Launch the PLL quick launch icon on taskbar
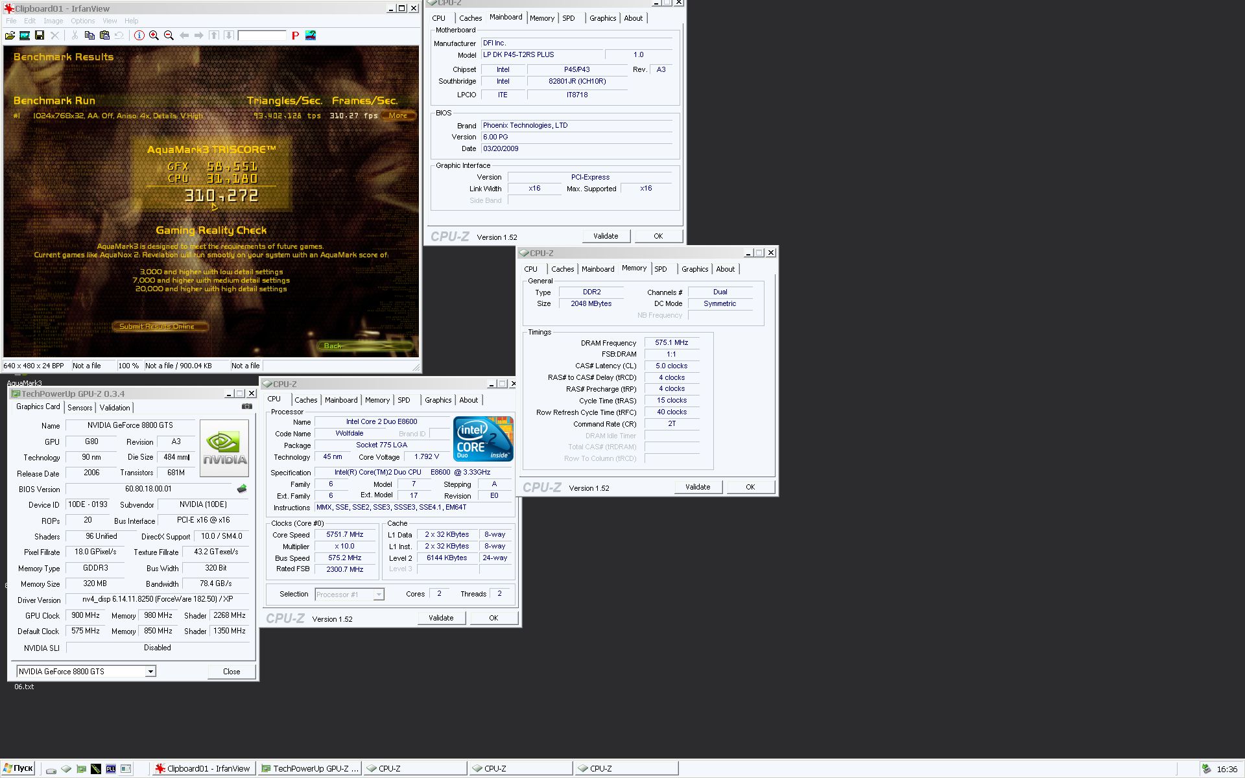 click(111, 769)
